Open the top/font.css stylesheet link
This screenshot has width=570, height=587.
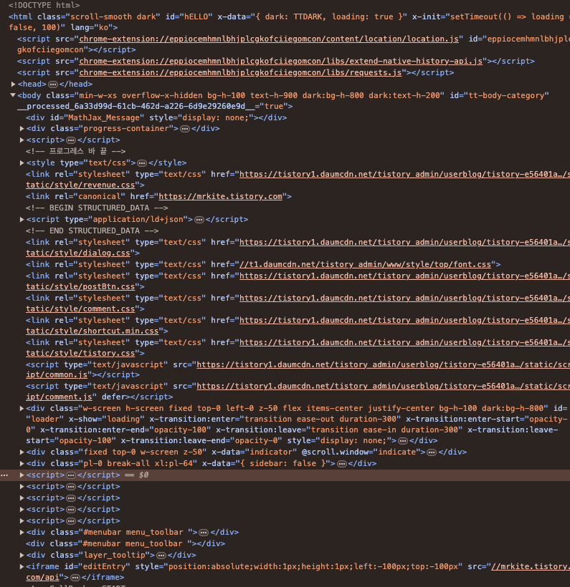365,264
